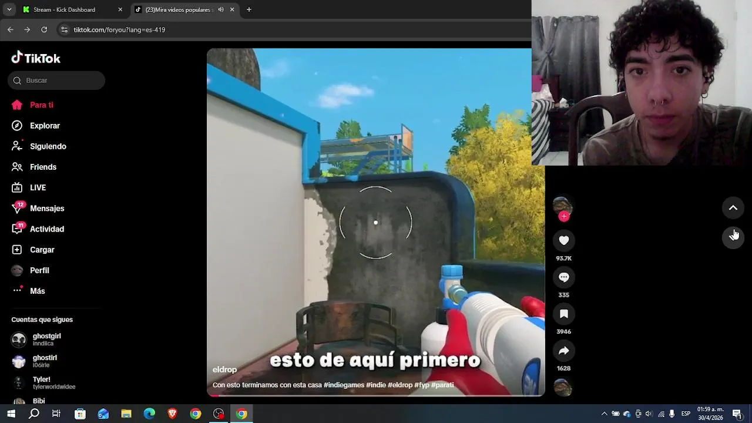Click the #parati hashtag
The height and width of the screenshot is (423, 752).
(442, 385)
